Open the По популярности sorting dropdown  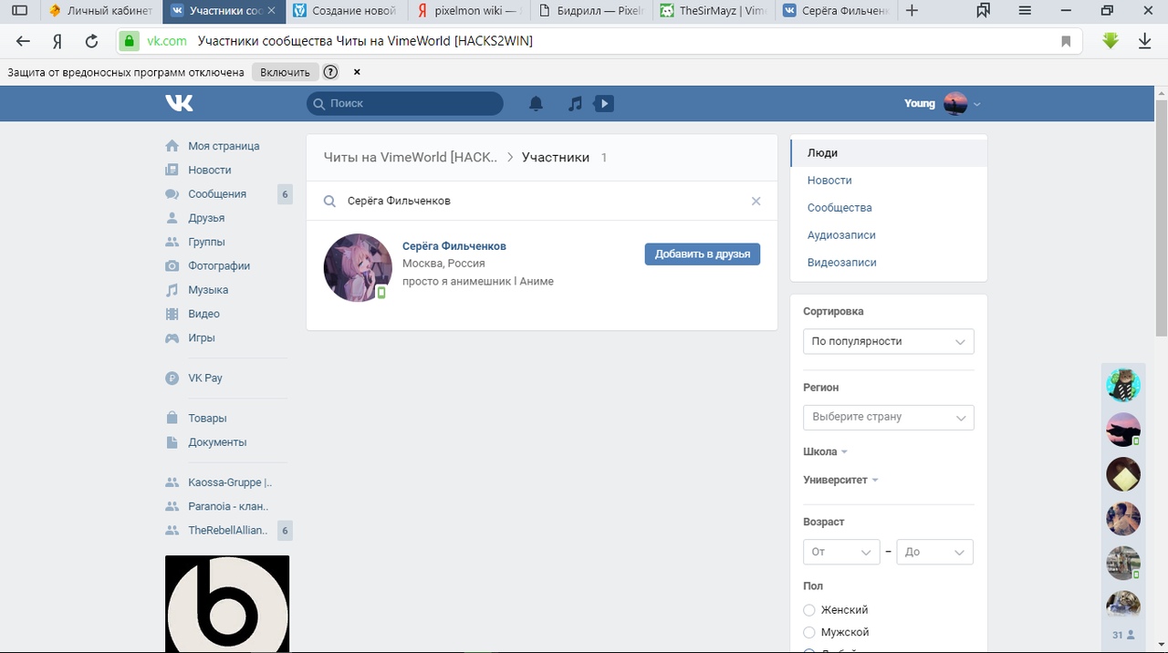(888, 341)
